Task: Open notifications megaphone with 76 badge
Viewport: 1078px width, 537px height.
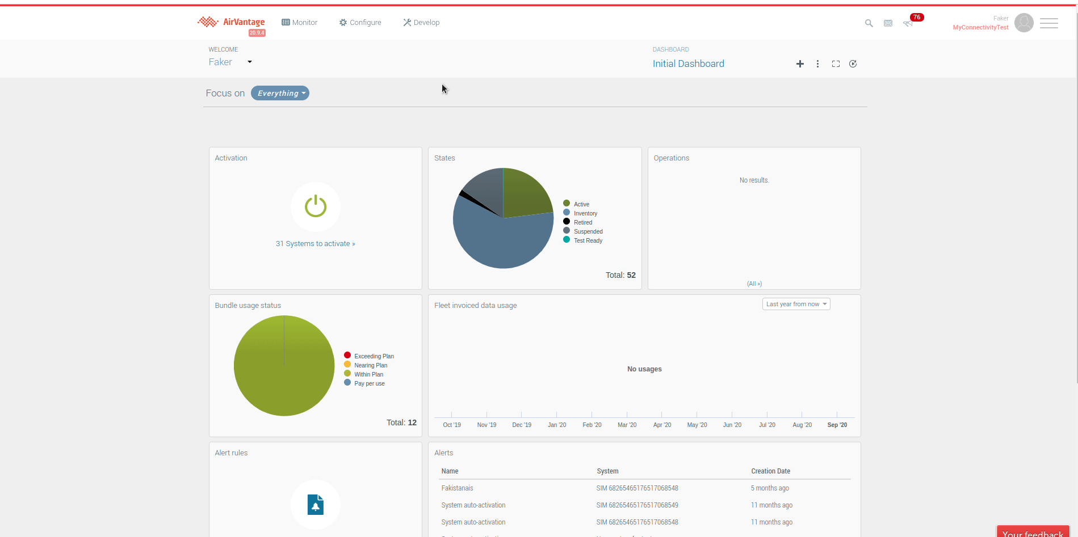Action: pyautogui.click(x=908, y=23)
